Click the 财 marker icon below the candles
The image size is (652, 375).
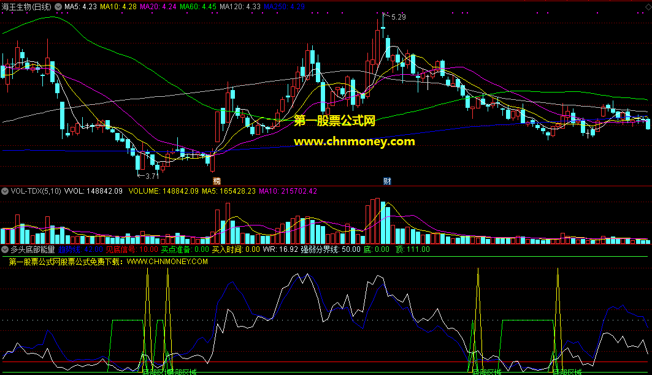387,181
